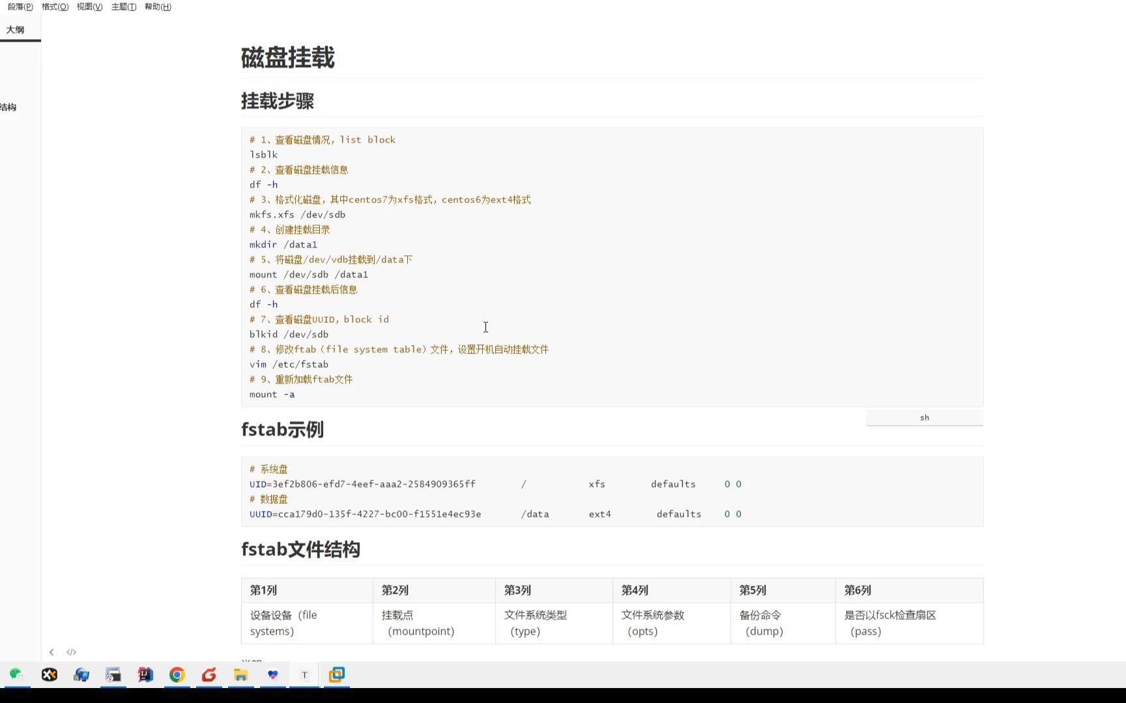The image size is (1126, 703).
Task: Click the fstab文件结构 heading
Action: (x=300, y=549)
